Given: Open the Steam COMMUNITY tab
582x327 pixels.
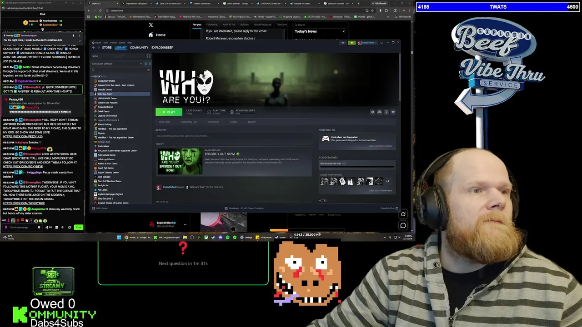Looking at the screenshot, I should [139, 47].
